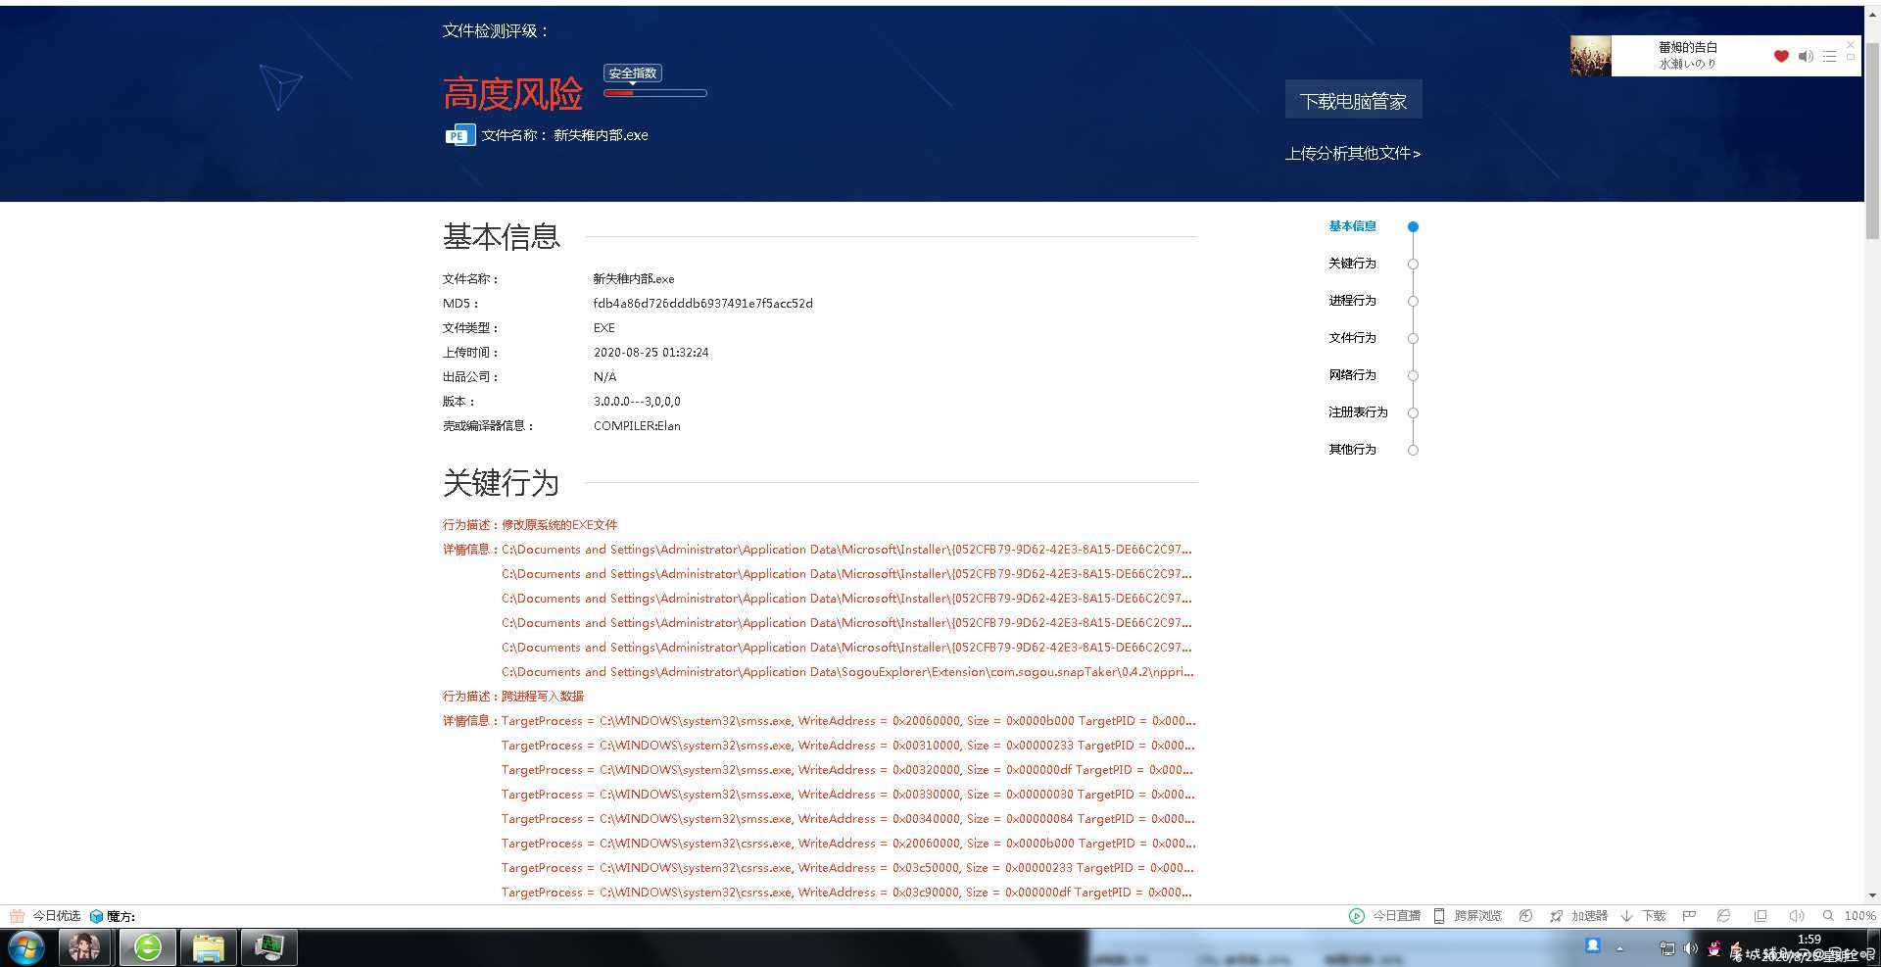Click the upload time 2020-08-25 01:32:24
1881x967 pixels.
[x=651, y=353]
